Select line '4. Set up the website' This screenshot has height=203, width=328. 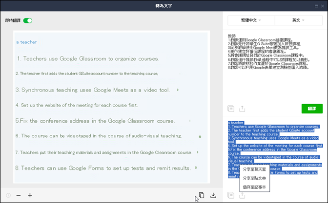[77, 105]
